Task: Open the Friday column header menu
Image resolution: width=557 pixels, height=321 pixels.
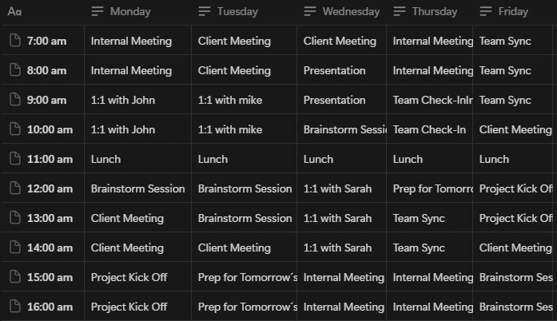Action: (513, 11)
